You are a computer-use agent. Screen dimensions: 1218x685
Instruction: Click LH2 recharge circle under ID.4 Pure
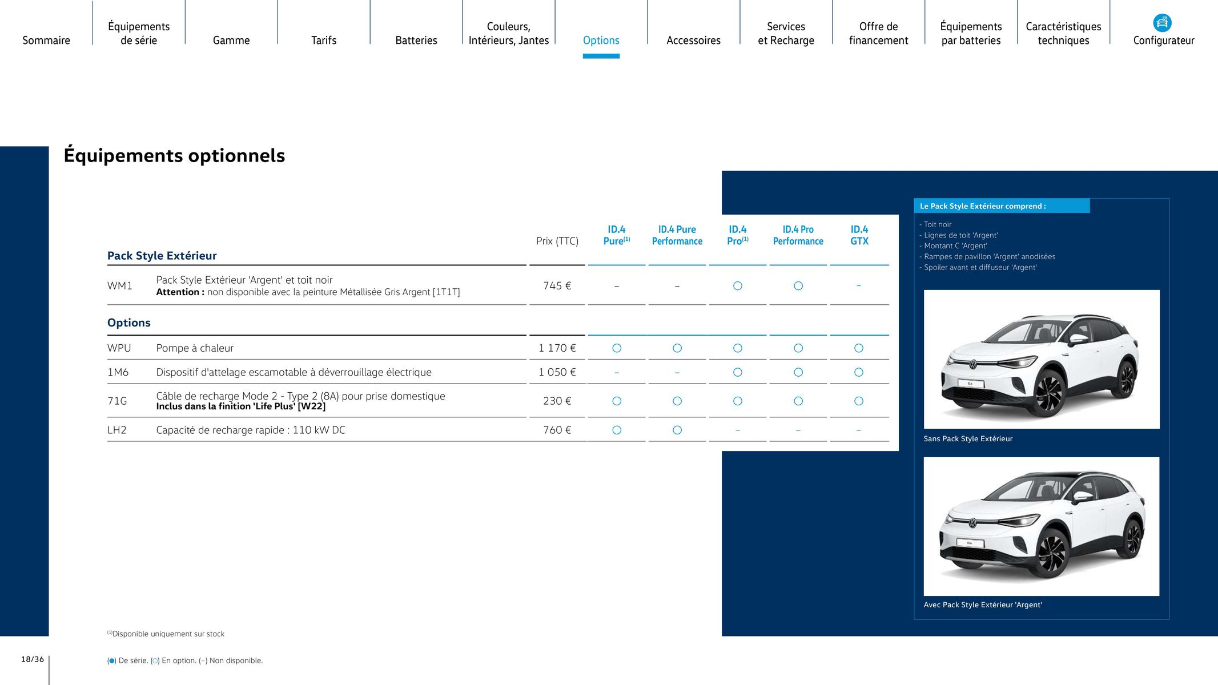tap(617, 430)
